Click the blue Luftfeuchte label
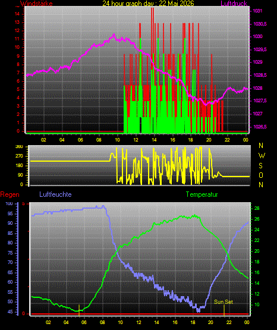The height and width of the screenshot is (330, 277). [55, 194]
